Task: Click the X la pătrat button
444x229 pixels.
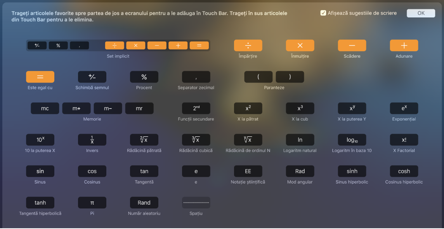Action: pyautogui.click(x=248, y=108)
